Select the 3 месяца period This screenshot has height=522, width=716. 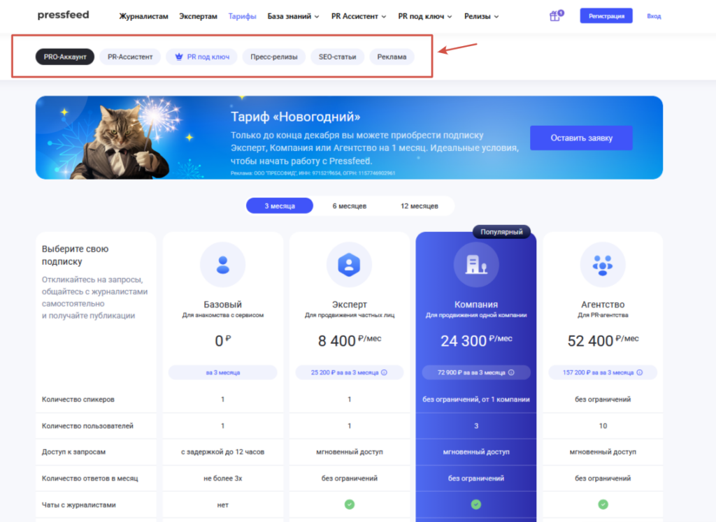pyautogui.click(x=280, y=205)
